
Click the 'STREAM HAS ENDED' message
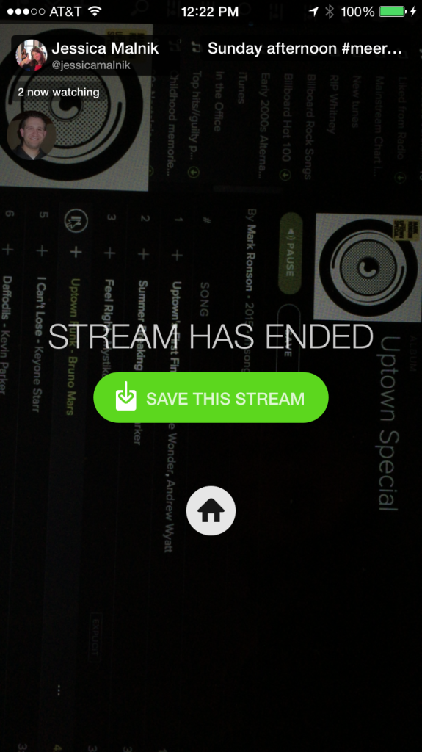pyautogui.click(x=211, y=337)
